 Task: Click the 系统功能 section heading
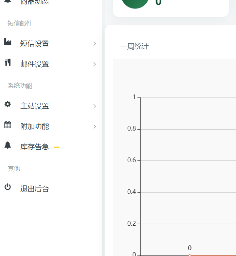(x=20, y=86)
